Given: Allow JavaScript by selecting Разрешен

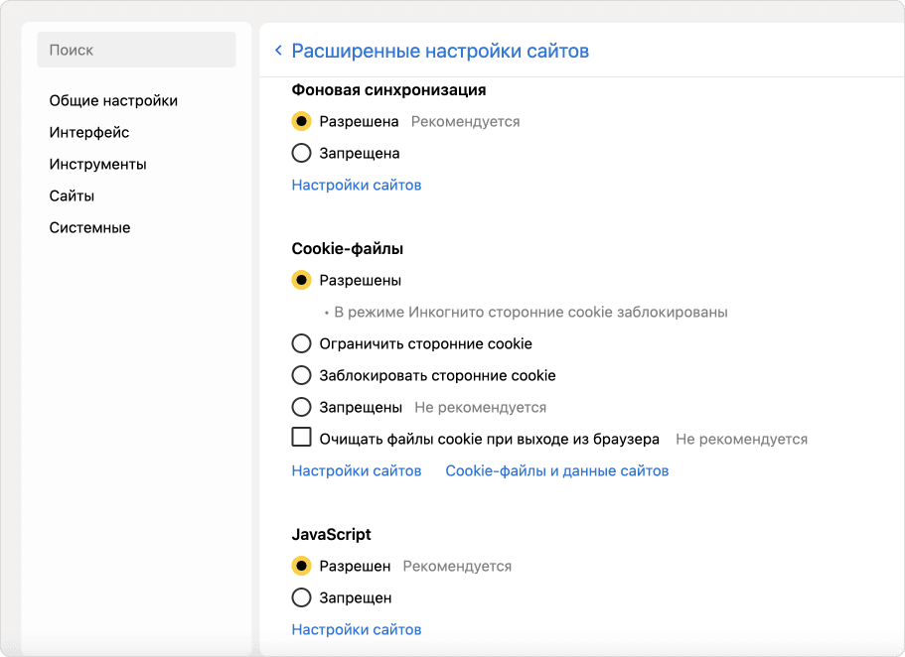Looking at the screenshot, I should [301, 566].
